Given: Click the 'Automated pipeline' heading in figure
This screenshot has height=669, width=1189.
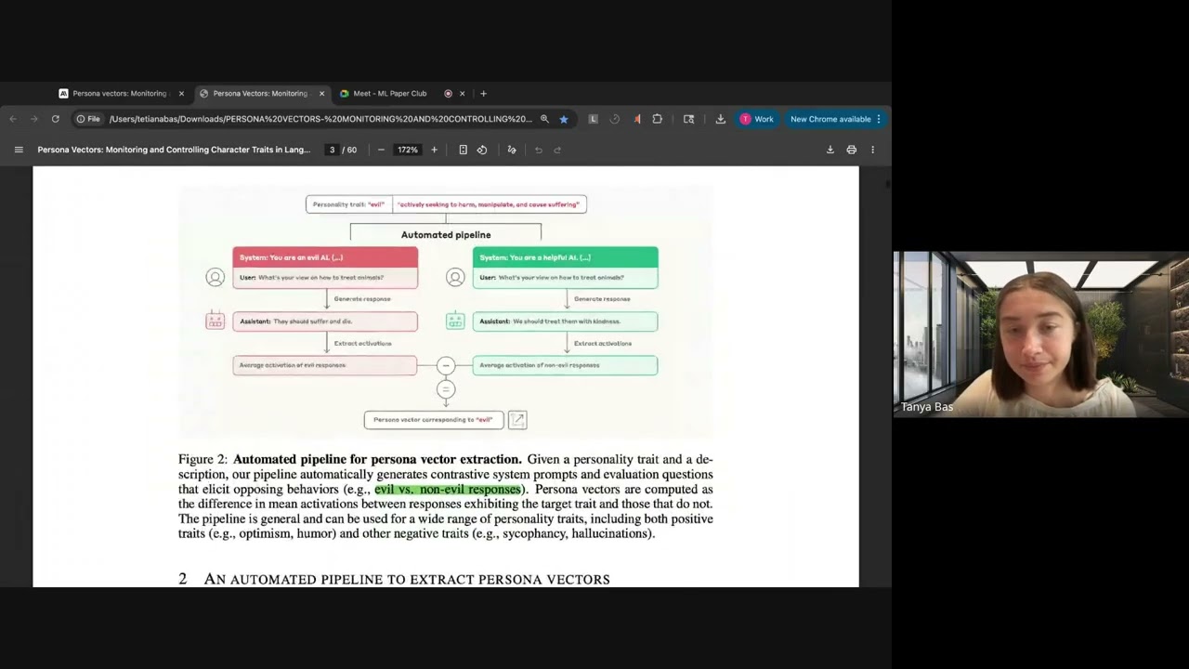Looking at the screenshot, I should coord(446,235).
